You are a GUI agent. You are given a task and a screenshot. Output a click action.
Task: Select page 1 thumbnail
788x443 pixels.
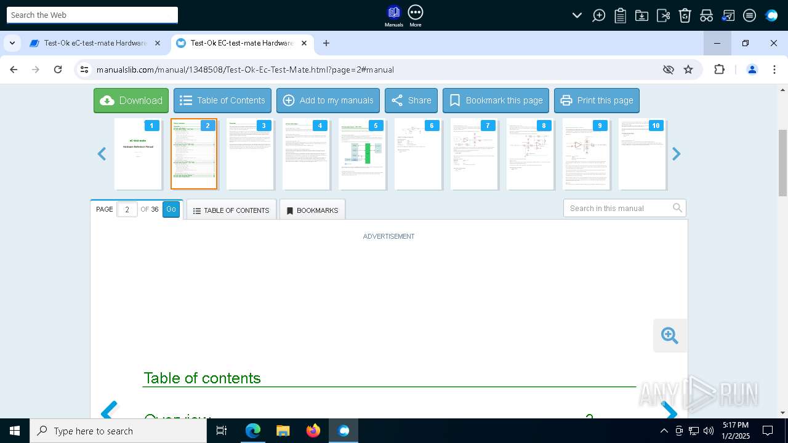point(138,154)
